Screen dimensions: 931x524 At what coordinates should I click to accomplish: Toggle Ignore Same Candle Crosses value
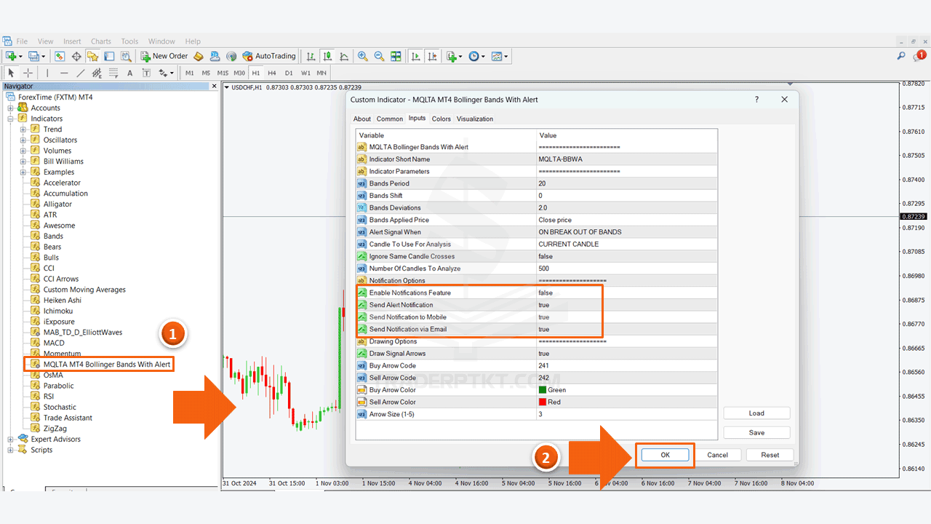point(546,256)
